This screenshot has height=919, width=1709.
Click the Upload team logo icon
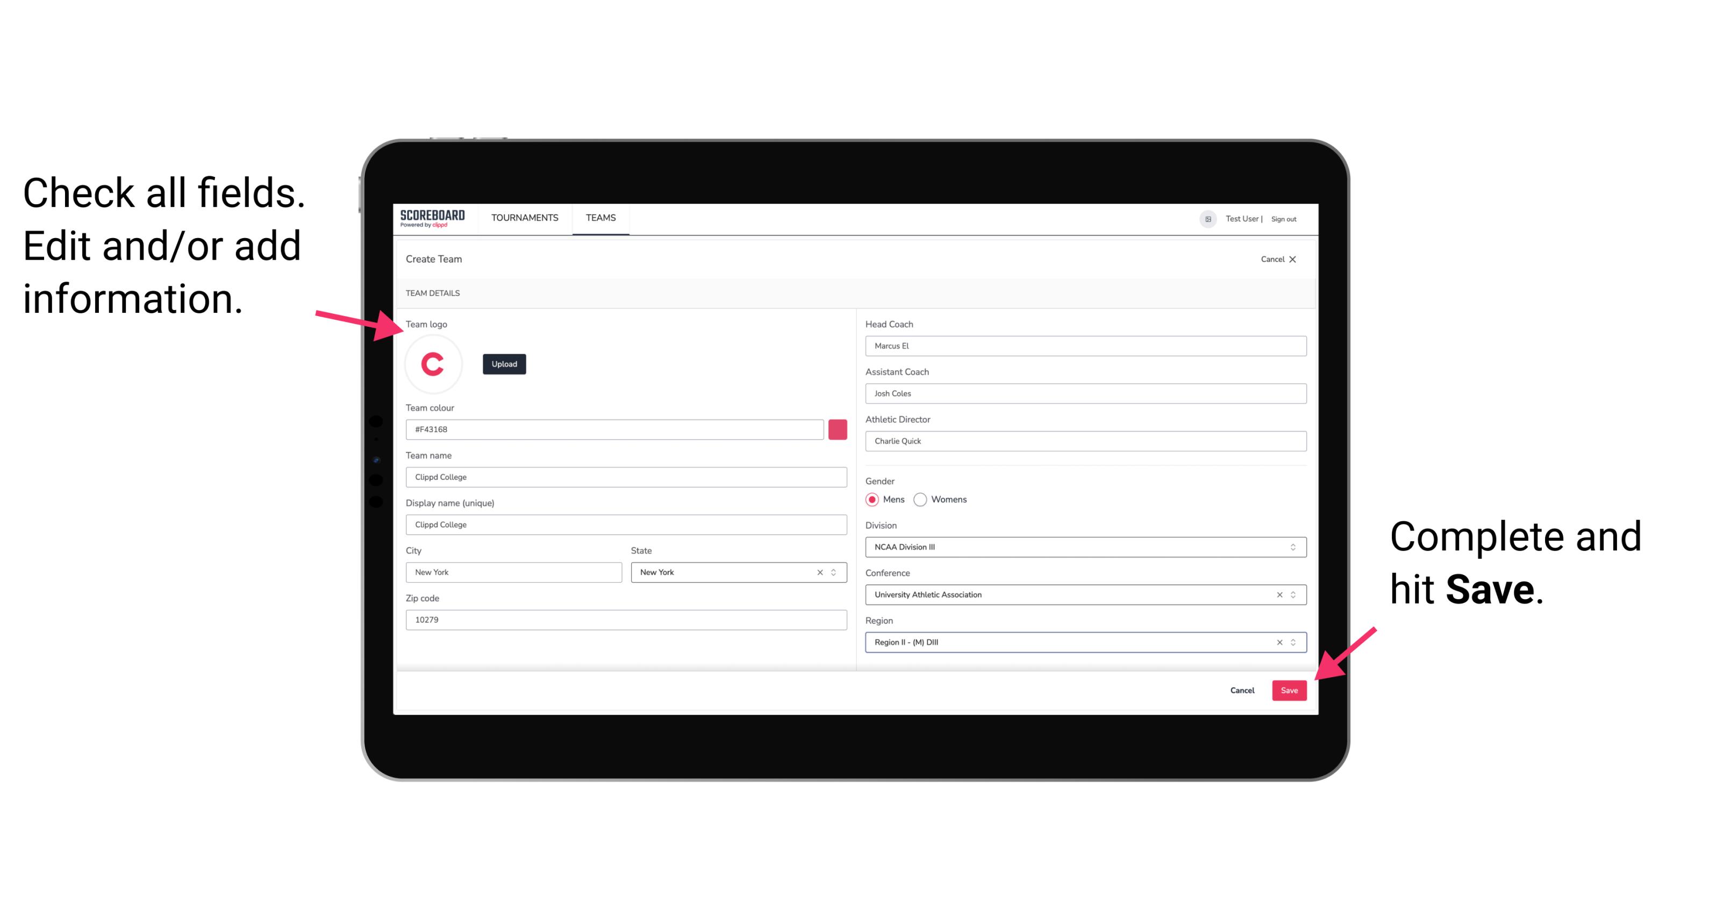[x=505, y=363]
